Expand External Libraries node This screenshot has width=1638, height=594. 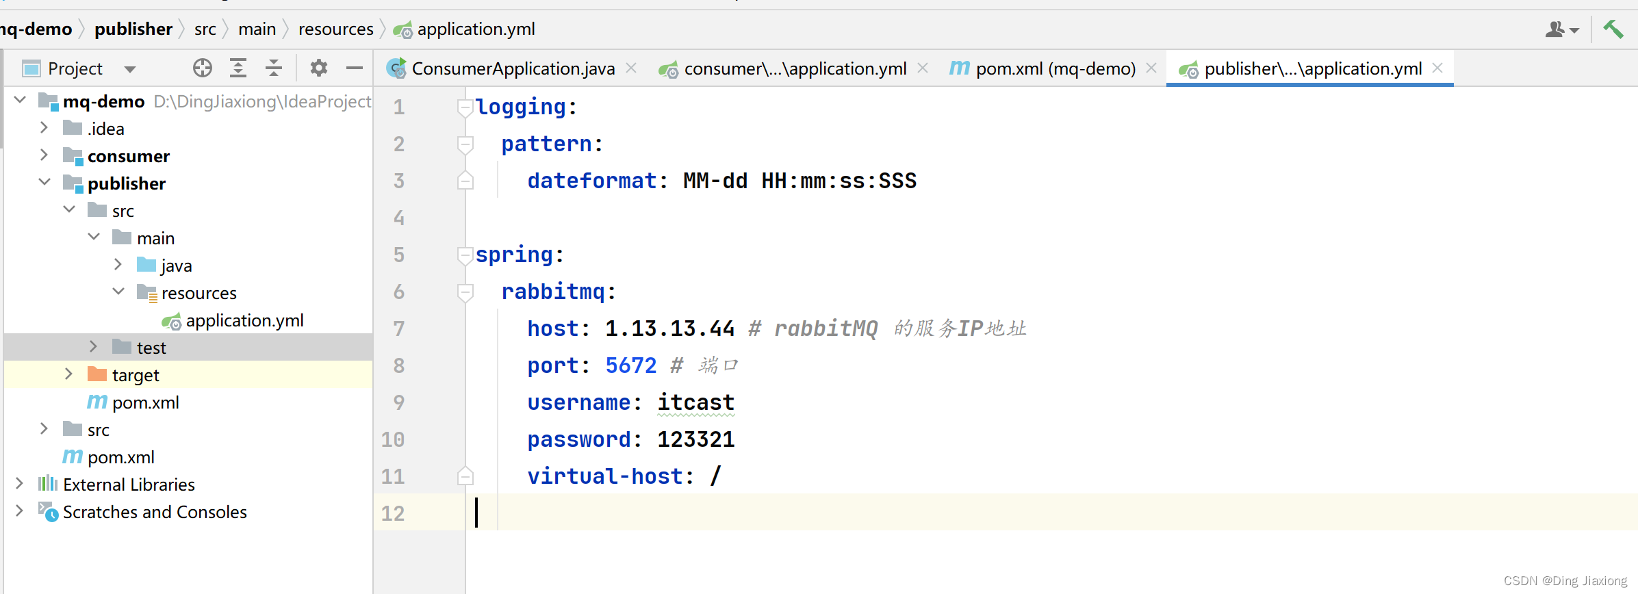(19, 483)
